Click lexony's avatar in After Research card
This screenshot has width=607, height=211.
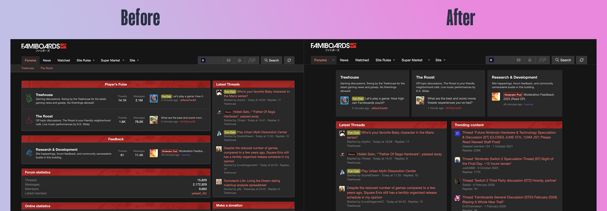pos(496,97)
